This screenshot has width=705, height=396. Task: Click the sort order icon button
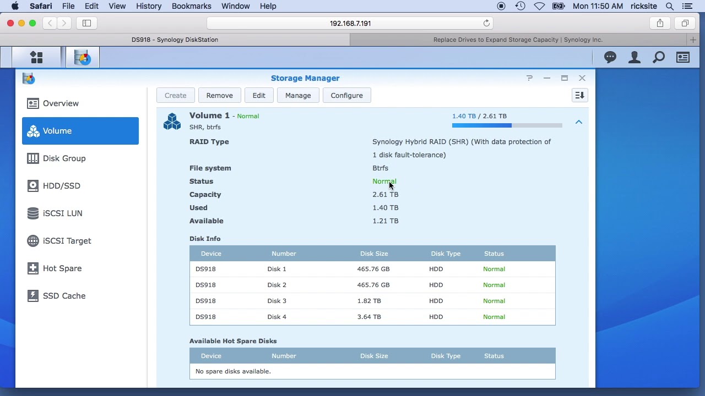click(x=579, y=95)
